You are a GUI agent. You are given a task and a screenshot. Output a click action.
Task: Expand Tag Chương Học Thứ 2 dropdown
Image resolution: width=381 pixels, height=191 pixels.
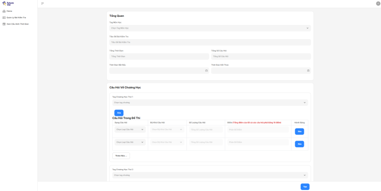point(210,175)
